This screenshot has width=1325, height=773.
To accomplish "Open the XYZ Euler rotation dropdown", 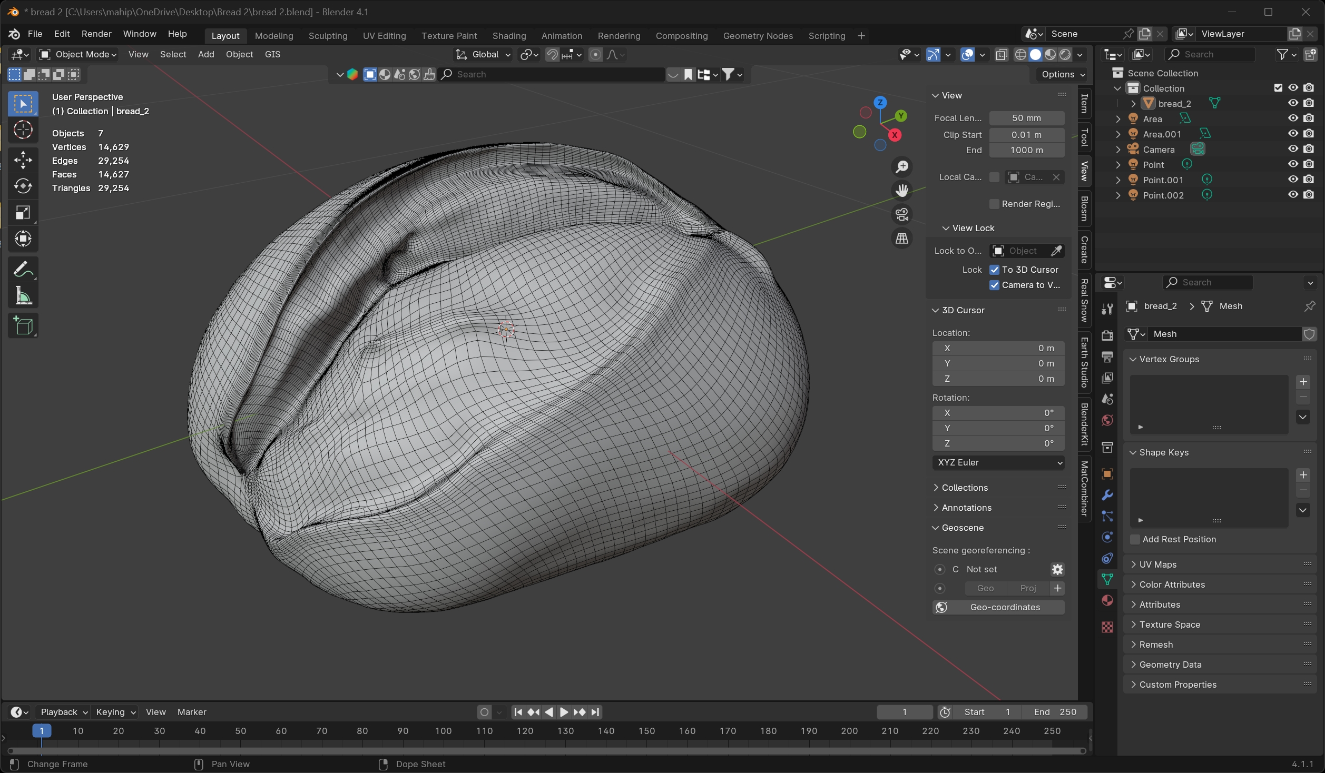I will tap(998, 462).
